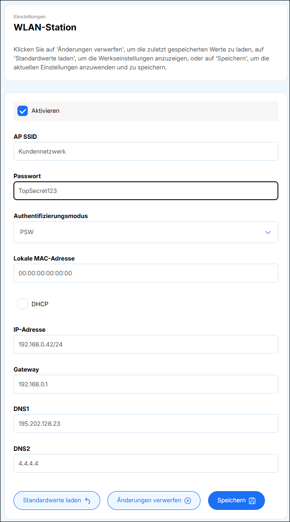This screenshot has width=290, height=522.
Task: Select the DNS2 field containing 4.4.4.4
Action: (146, 463)
